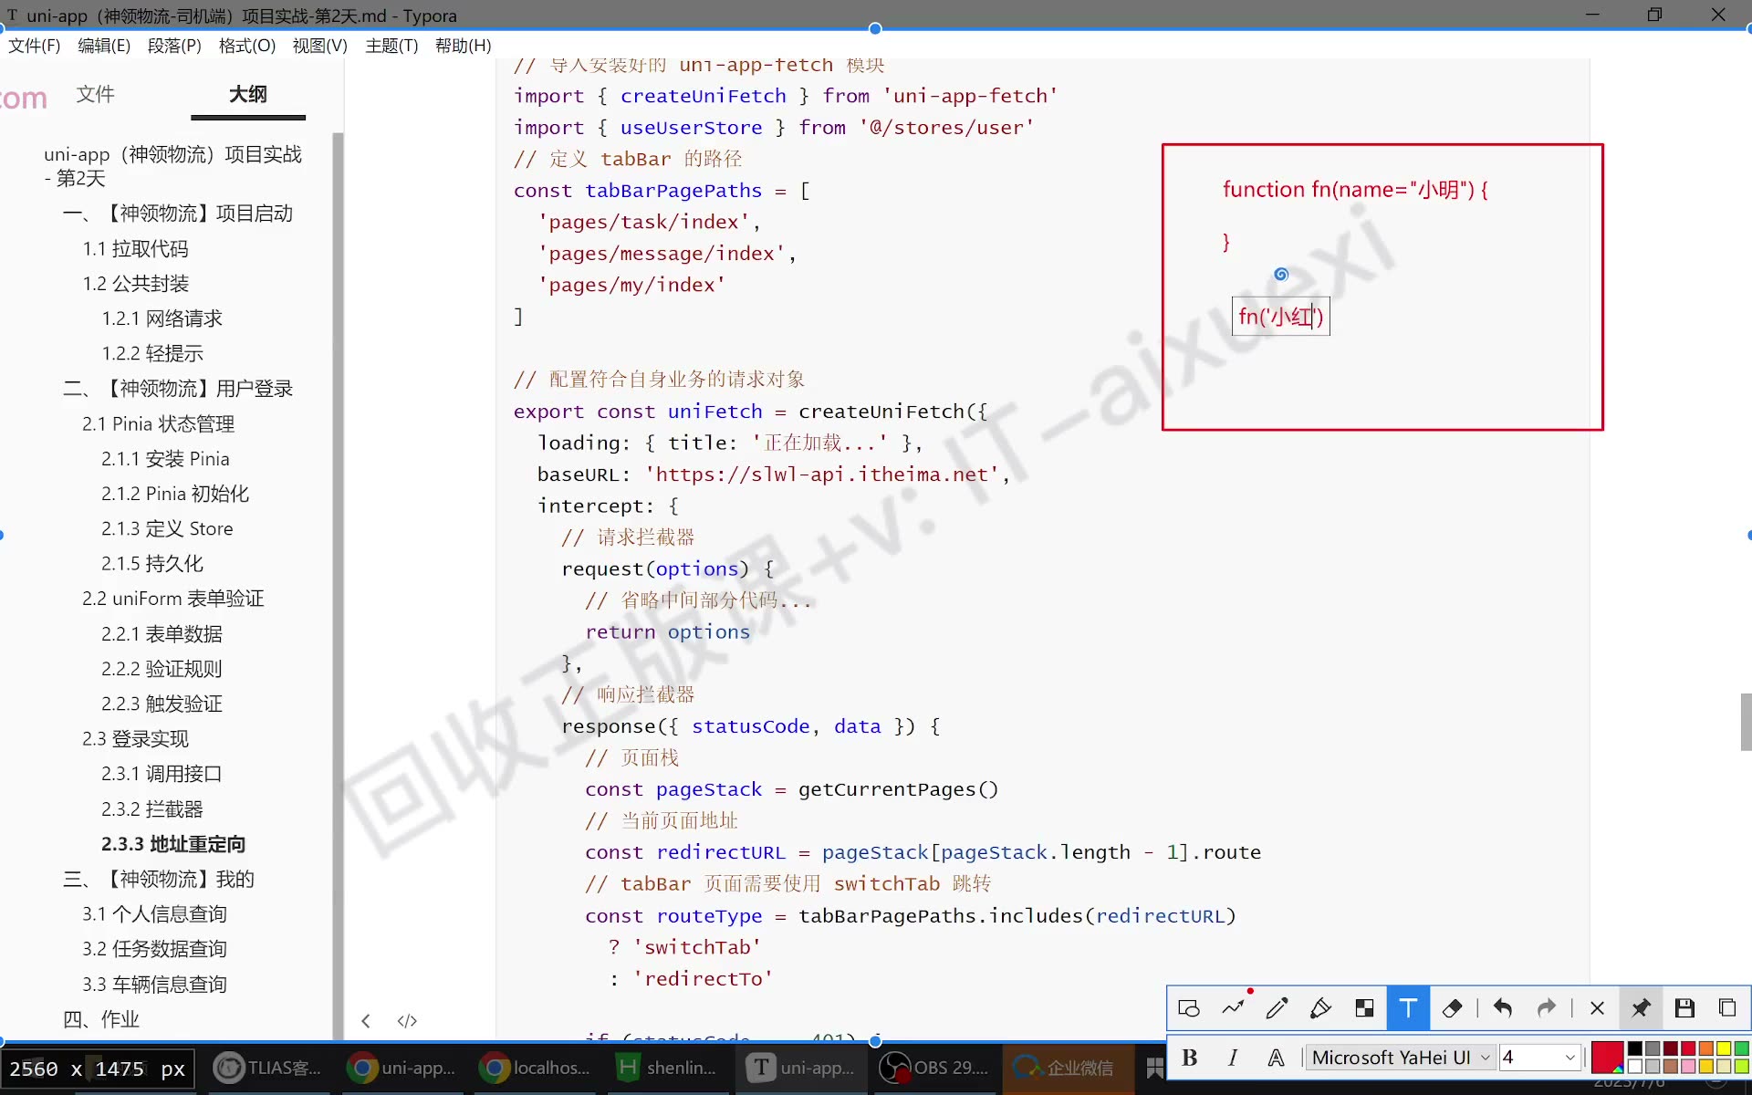Pick the yellow color swatch
1752x1095 pixels.
coord(1724,1048)
